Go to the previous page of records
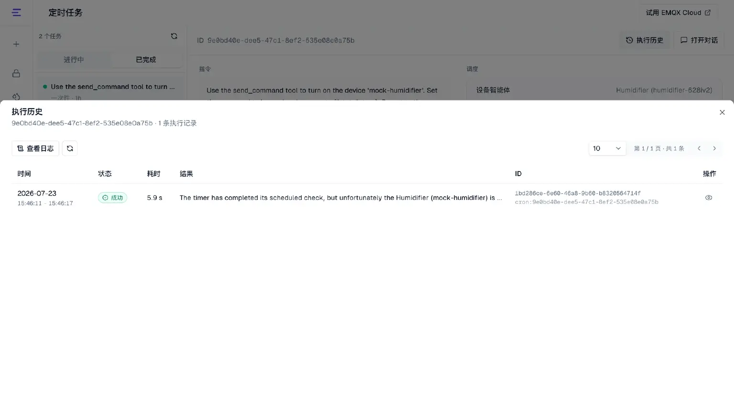Viewport: 734px width, 418px height. [x=699, y=148]
